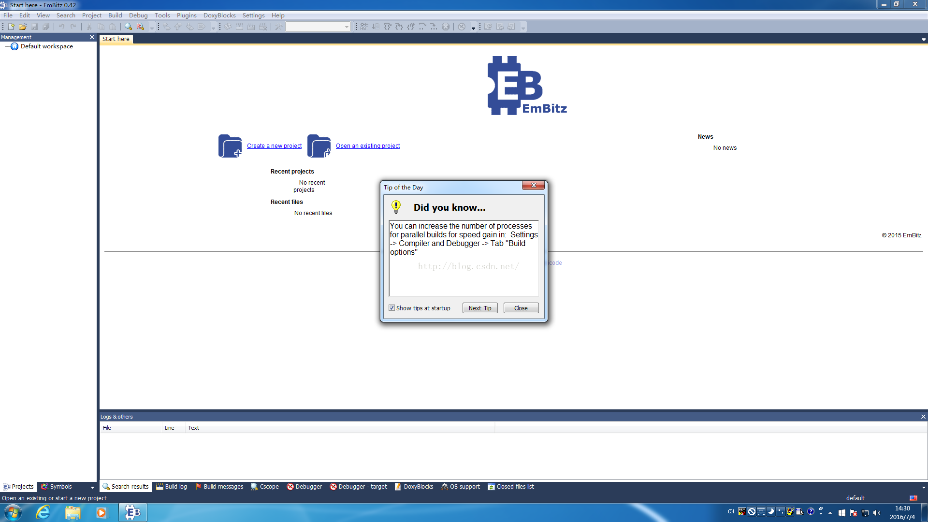Click the network tray icon
The width and height of the screenshot is (928, 522).
click(865, 513)
